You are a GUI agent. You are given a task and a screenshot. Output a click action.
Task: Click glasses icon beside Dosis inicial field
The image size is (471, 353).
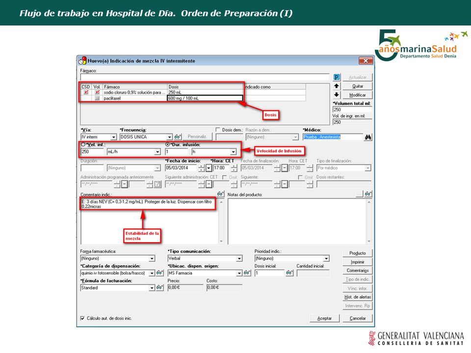pyautogui.click(x=289, y=273)
